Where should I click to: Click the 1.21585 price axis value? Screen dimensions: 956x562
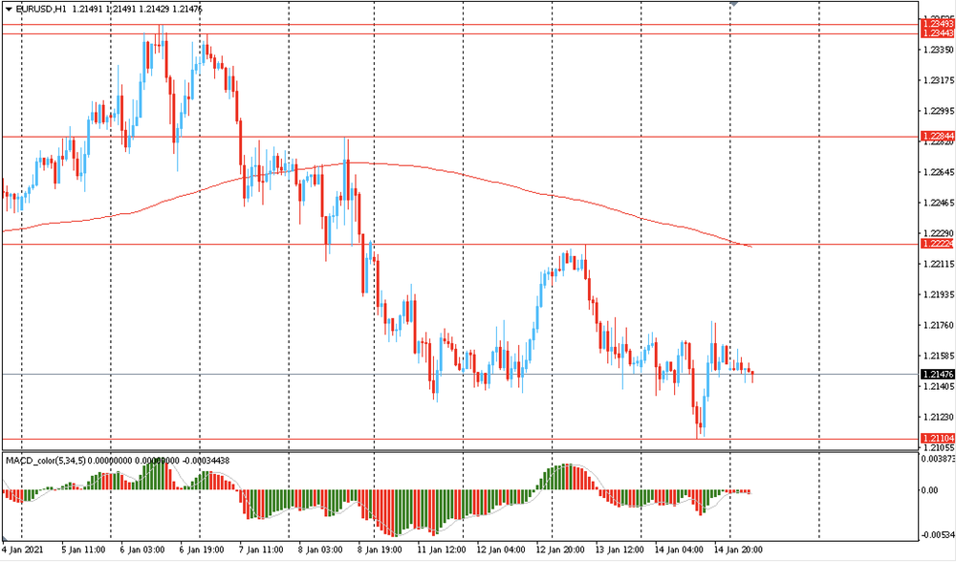click(x=940, y=356)
